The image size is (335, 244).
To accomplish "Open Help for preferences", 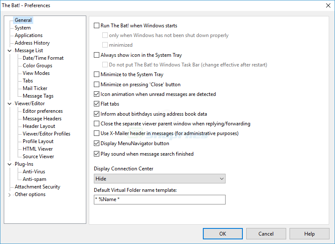I will coord(309,234).
